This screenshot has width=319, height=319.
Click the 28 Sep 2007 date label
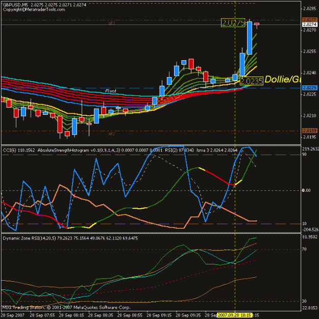coord(13,315)
